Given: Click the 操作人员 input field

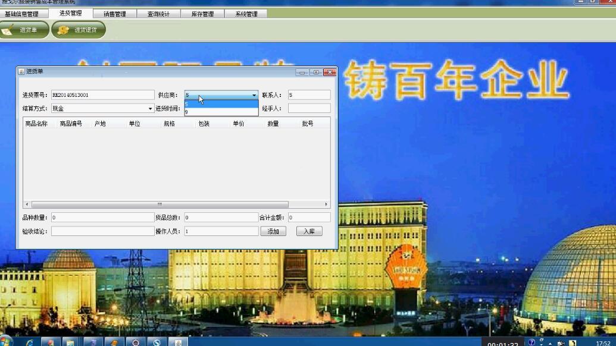Looking at the screenshot, I should [221, 231].
